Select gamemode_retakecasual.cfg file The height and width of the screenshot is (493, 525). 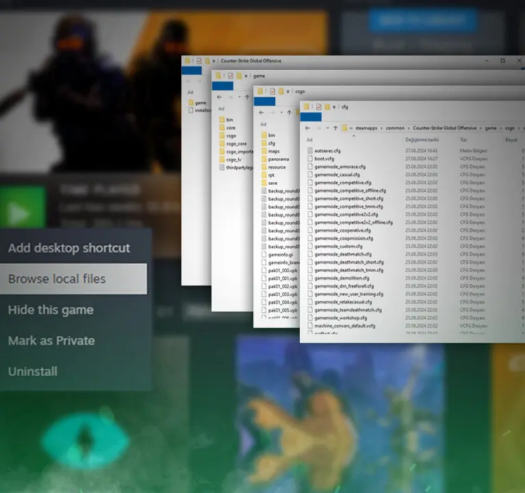click(340, 302)
